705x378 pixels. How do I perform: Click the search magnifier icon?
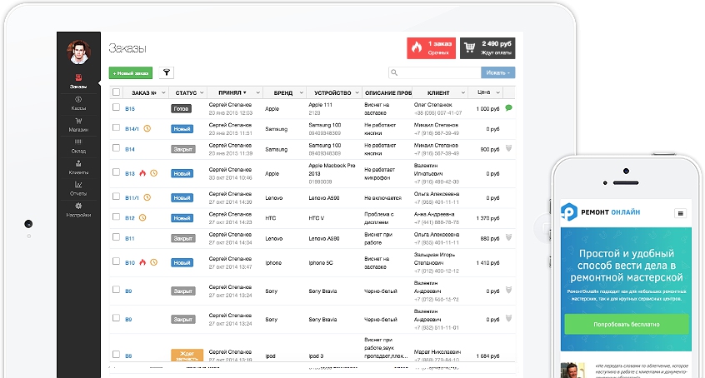coord(394,72)
